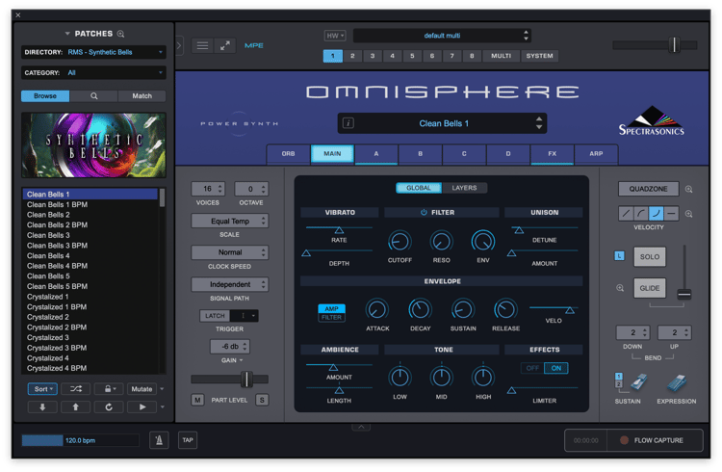The image size is (722, 472).
Task: Step to next patch with down arrow
Action: pyautogui.click(x=42, y=407)
